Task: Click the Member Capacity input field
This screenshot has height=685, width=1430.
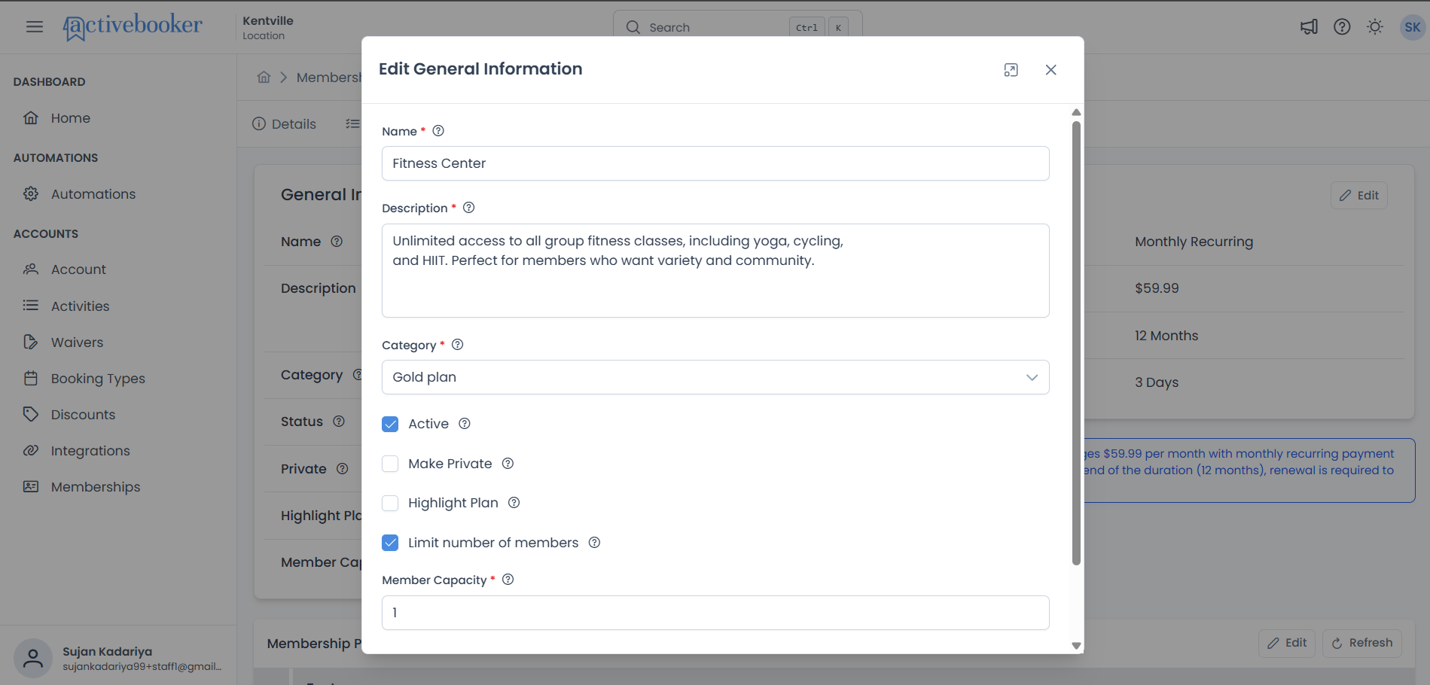Action: point(715,613)
